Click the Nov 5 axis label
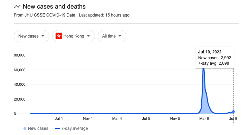 pos(175,118)
